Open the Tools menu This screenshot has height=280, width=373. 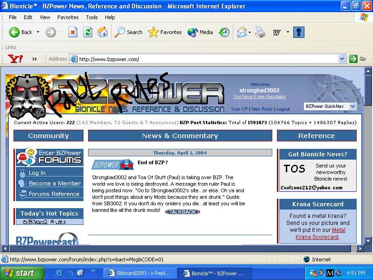pyautogui.click(x=91, y=17)
